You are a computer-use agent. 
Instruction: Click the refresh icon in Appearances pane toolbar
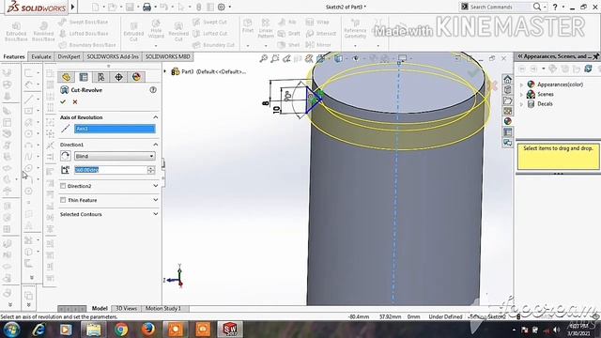588,69
